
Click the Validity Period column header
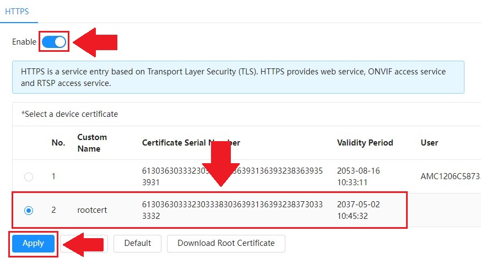coord(365,143)
